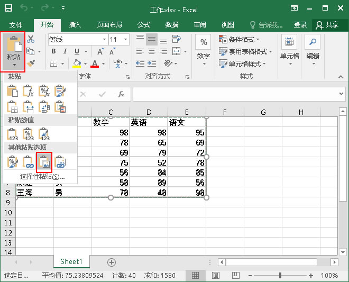Choose the Paste Link icon

point(28,162)
